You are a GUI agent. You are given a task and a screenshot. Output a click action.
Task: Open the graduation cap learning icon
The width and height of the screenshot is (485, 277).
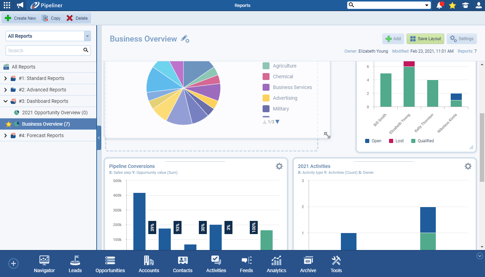465,5
